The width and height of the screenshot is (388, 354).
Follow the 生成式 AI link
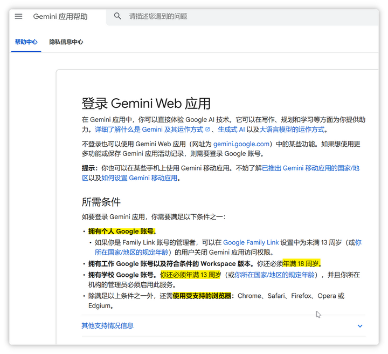(x=231, y=130)
